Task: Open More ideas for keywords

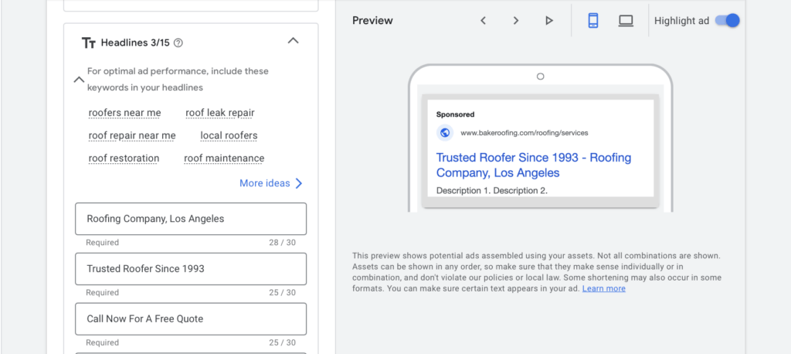Action: coord(271,183)
